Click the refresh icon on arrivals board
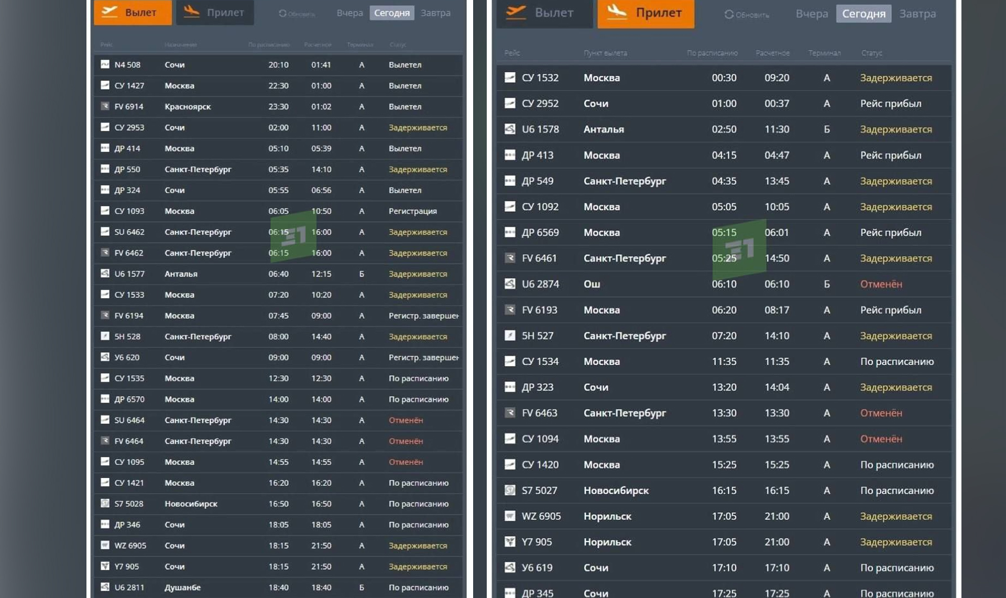 [x=729, y=14]
